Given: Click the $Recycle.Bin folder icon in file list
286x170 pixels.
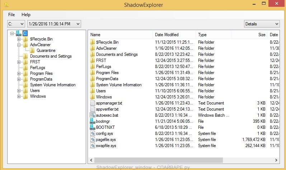Looking at the screenshot, I should pyautogui.click(x=92, y=42).
